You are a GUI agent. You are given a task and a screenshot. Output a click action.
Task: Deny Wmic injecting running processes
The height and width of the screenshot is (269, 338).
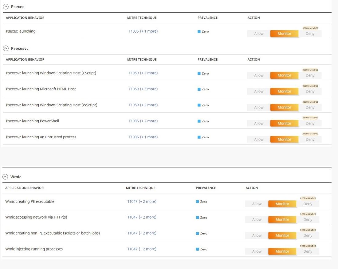308,251
